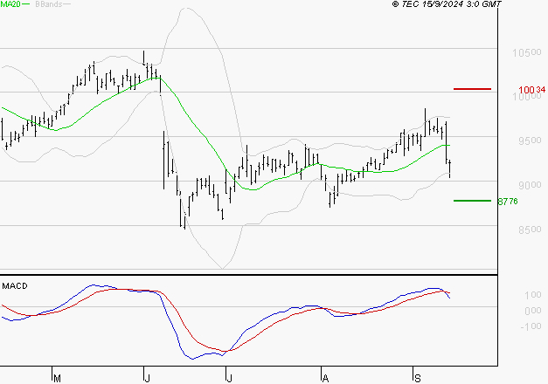
Task: Click the green support level line
Action: coord(472,201)
